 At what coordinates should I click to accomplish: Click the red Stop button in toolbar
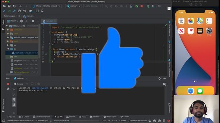pos(142,6)
